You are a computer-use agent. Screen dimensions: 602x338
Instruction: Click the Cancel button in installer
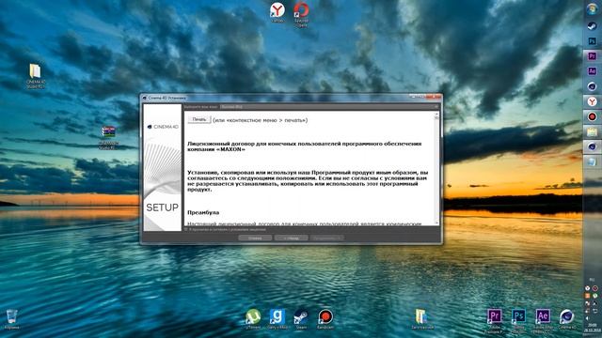tap(255, 238)
